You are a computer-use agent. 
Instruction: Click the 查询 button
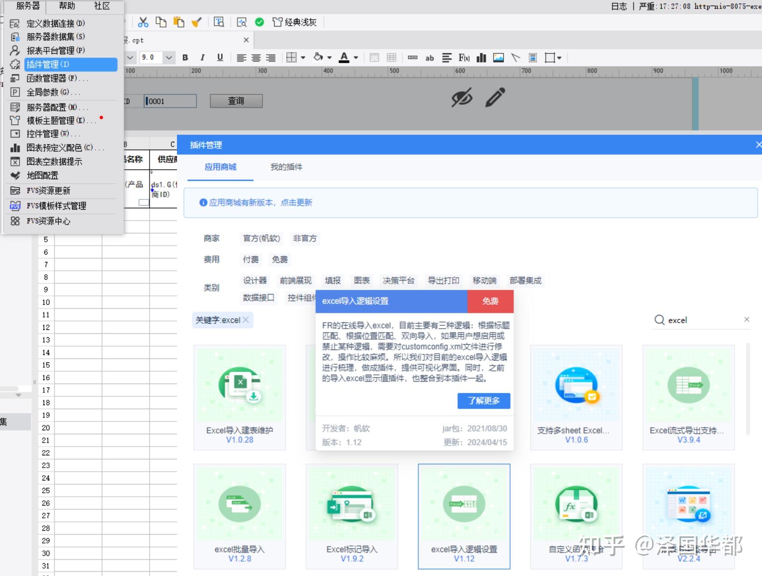tap(236, 101)
